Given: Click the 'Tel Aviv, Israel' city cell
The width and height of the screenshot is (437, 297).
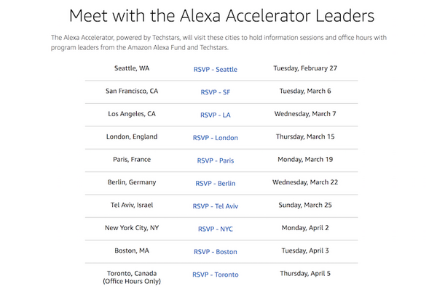Looking at the screenshot, I should point(132,206).
